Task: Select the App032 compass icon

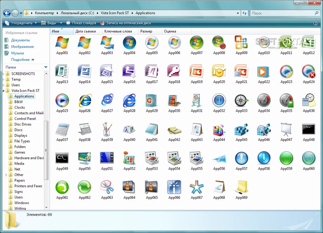Action: (x=219, y=100)
